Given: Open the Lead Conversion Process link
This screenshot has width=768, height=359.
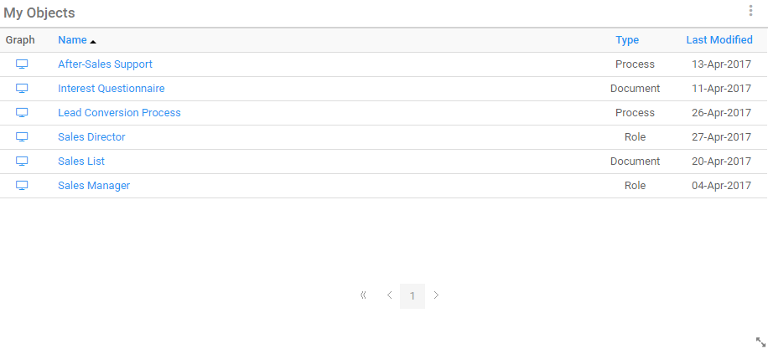Looking at the screenshot, I should coord(119,113).
